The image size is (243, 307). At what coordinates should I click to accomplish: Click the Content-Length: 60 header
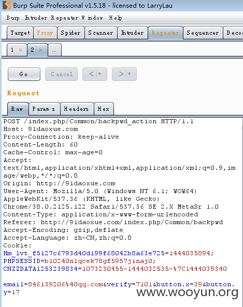pyautogui.click(x=40, y=144)
